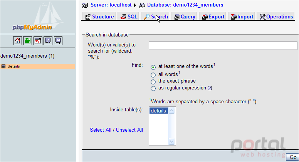Image resolution: width=299 pixels, height=162 pixels.
Task: Select 'as regular expression' radio button
Action: [x=153, y=89]
